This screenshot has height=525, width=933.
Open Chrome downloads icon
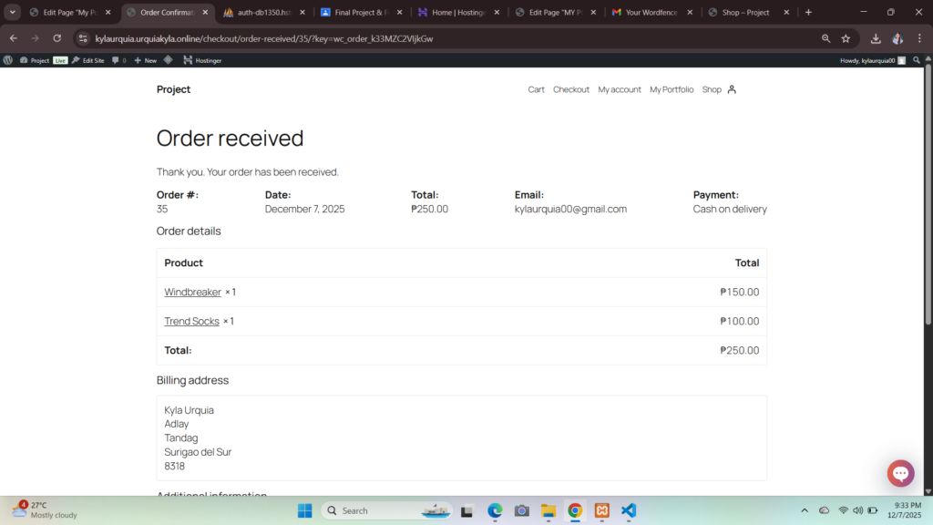tap(876, 38)
